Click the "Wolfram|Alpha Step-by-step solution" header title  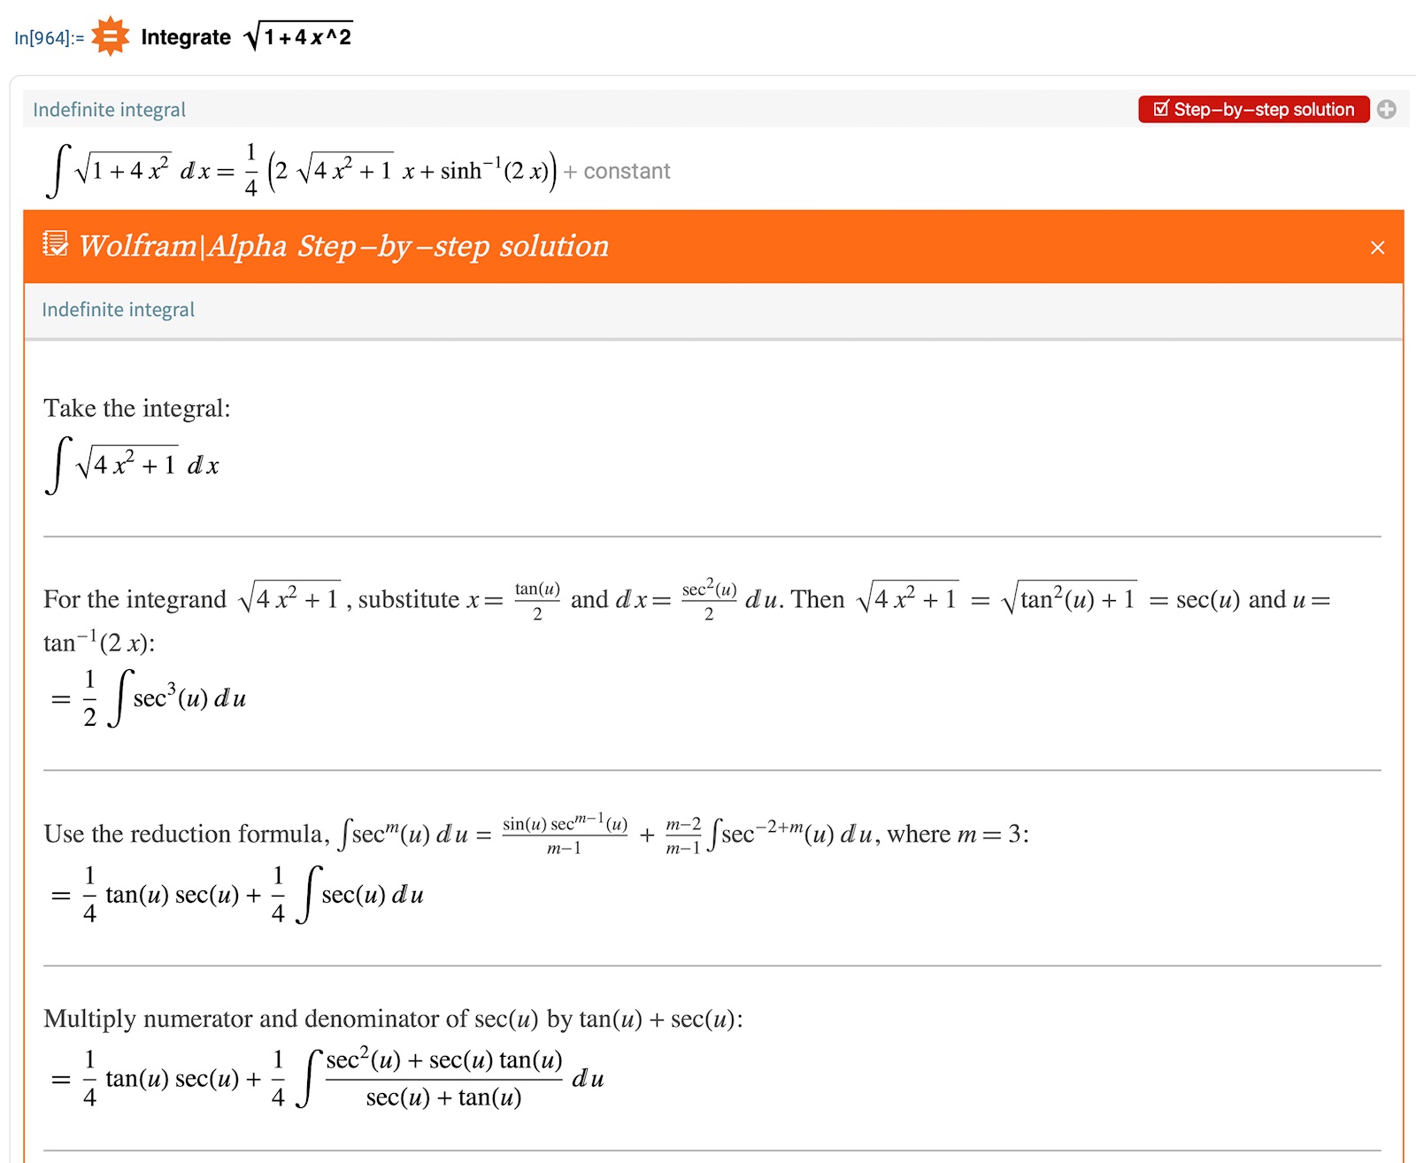343,246
